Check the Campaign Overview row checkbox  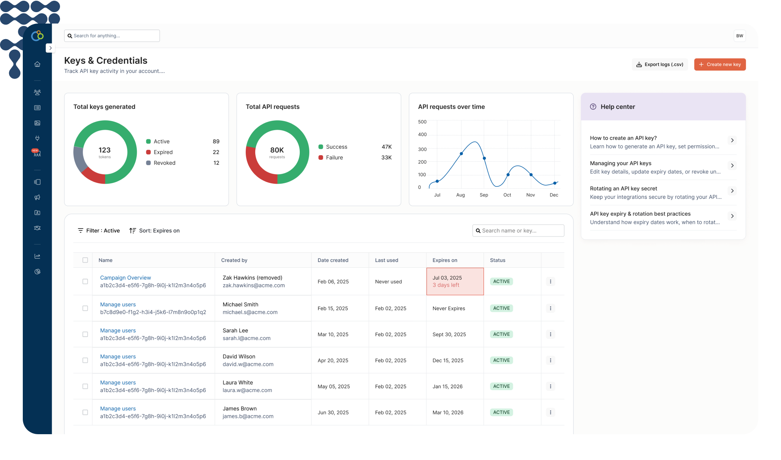coord(85,282)
